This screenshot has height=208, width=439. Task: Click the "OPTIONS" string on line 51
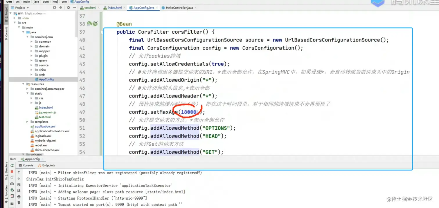216,128
